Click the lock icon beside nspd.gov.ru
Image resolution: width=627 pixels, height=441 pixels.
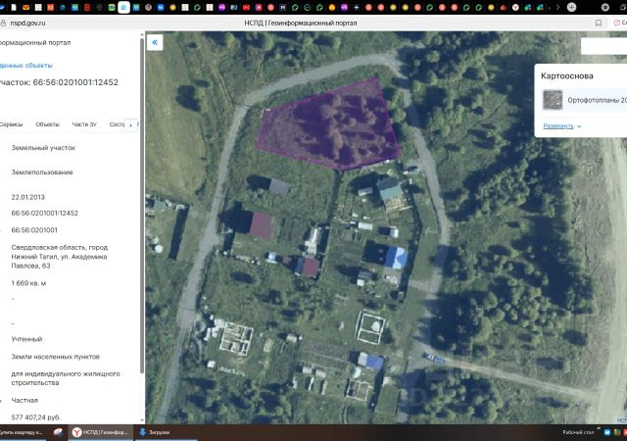[x=3, y=24]
